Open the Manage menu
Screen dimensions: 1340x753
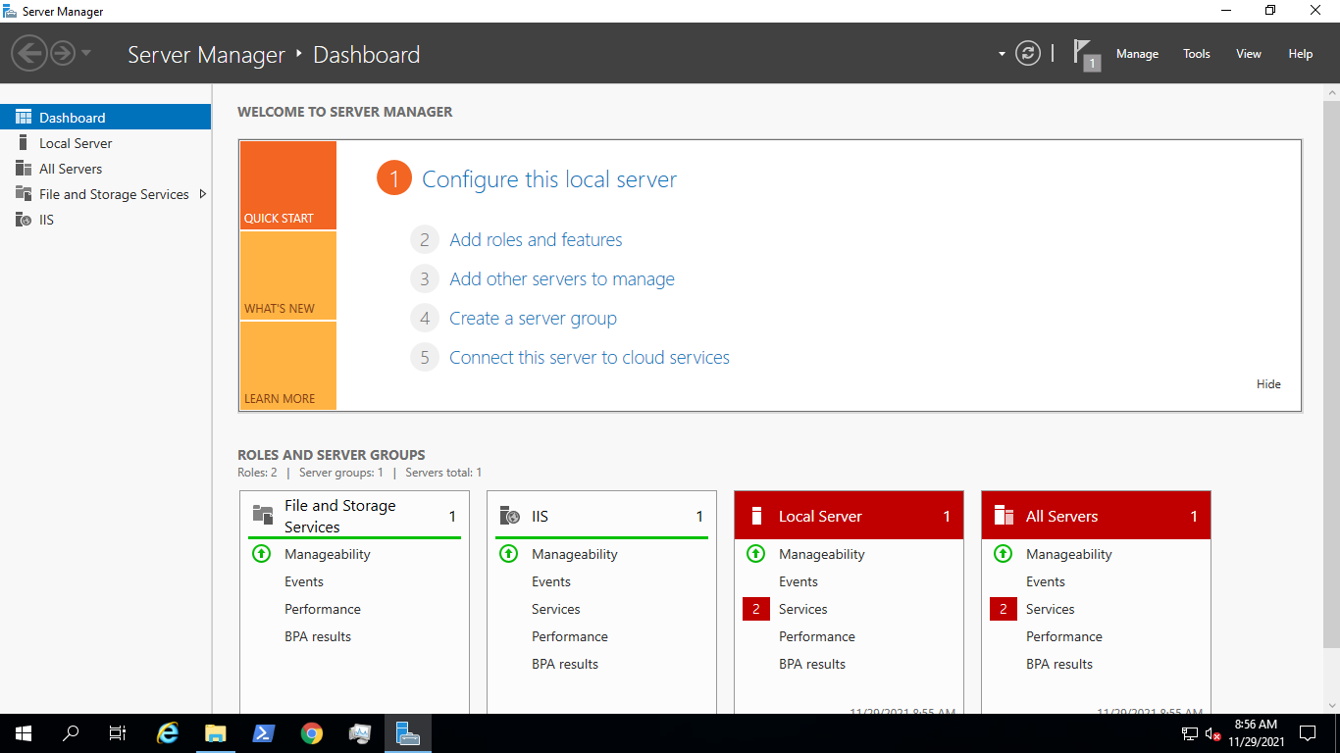pyautogui.click(x=1137, y=54)
